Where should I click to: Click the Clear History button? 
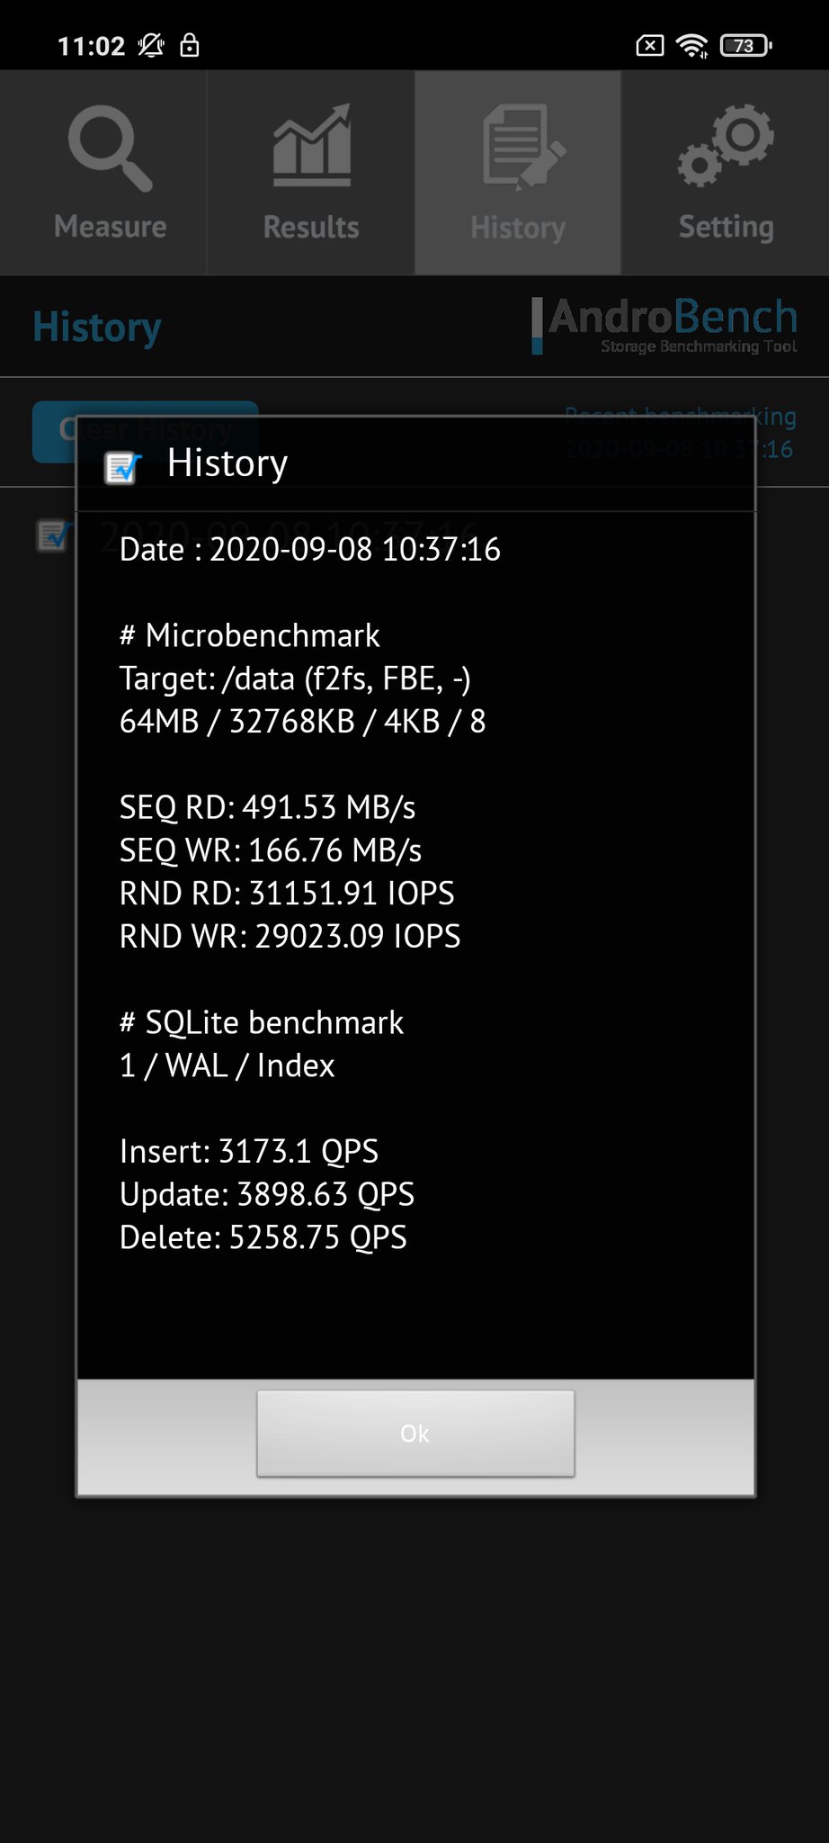click(145, 431)
